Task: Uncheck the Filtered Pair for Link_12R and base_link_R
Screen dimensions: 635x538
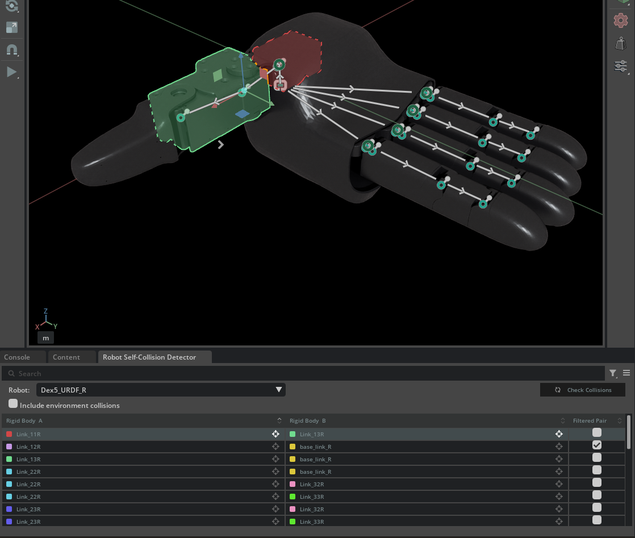Action: tap(596, 445)
